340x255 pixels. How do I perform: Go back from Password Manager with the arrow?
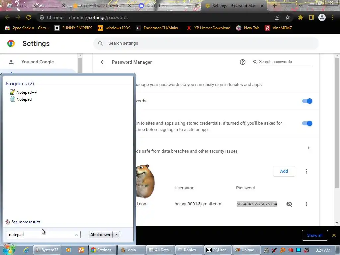pos(103,62)
